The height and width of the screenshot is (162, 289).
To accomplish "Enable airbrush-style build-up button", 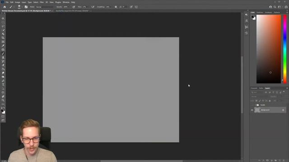I will (93, 7).
